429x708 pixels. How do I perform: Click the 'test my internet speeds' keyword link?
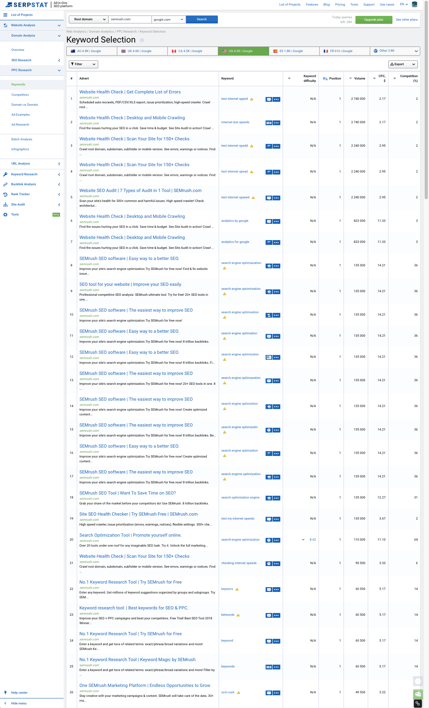pyautogui.click(x=238, y=519)
